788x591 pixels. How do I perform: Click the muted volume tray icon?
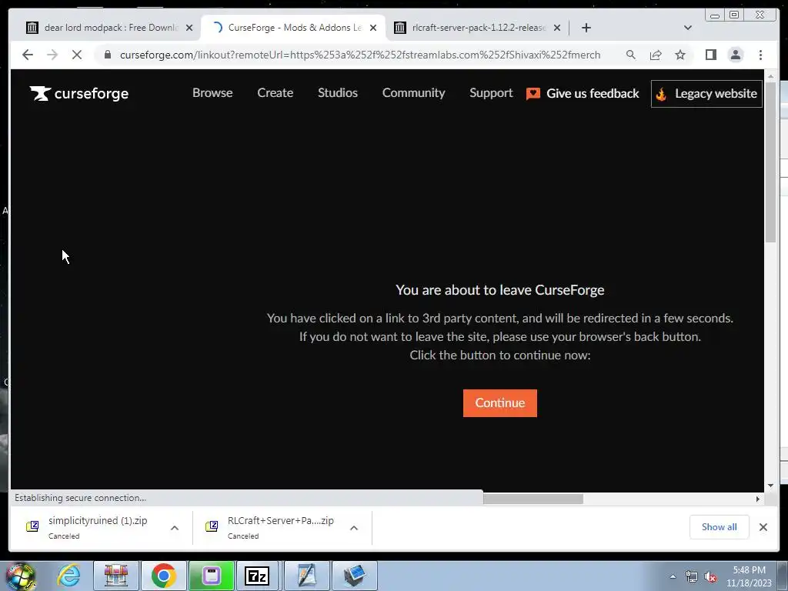pos(710,576)
